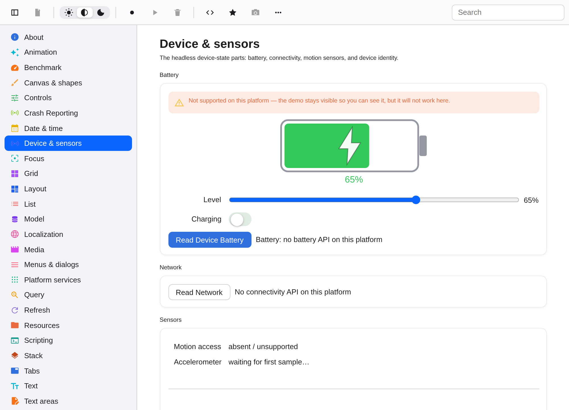Click the play triangle button
Viewport: 569px width, 410px height.
(155, 13)
